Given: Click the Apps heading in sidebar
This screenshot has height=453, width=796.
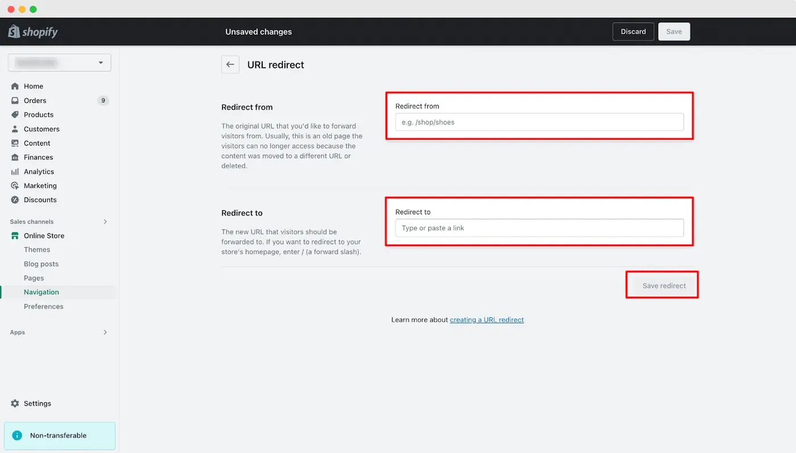Looking at the screenshot, I should (18, 333).
